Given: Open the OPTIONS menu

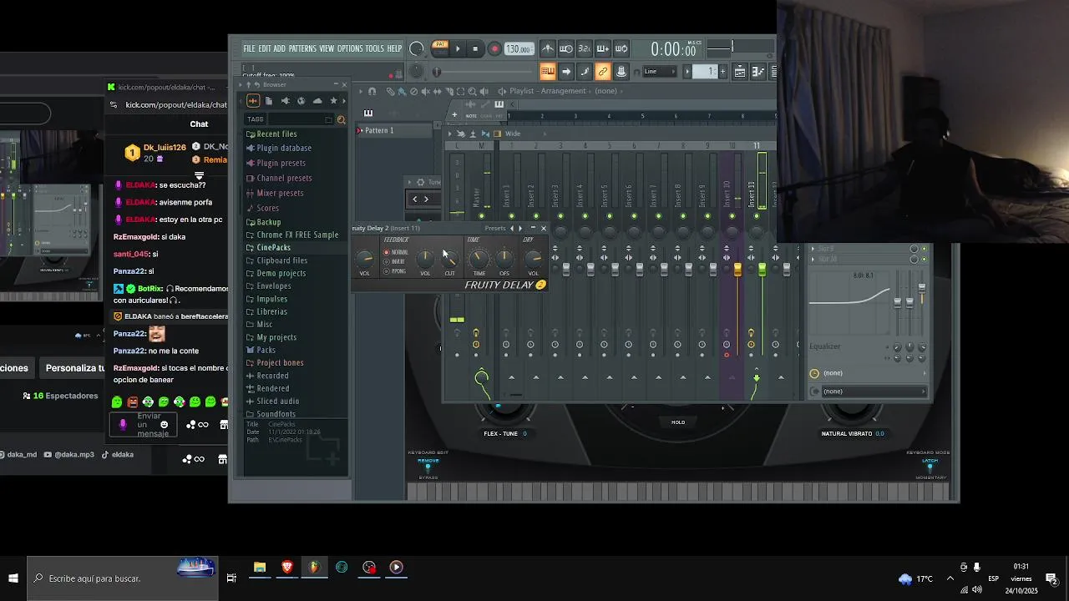Looking at the screenshot, I should click(x=350, y=48).
